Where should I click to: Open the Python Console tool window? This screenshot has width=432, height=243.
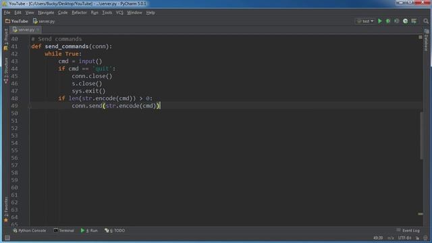point(29,230)
